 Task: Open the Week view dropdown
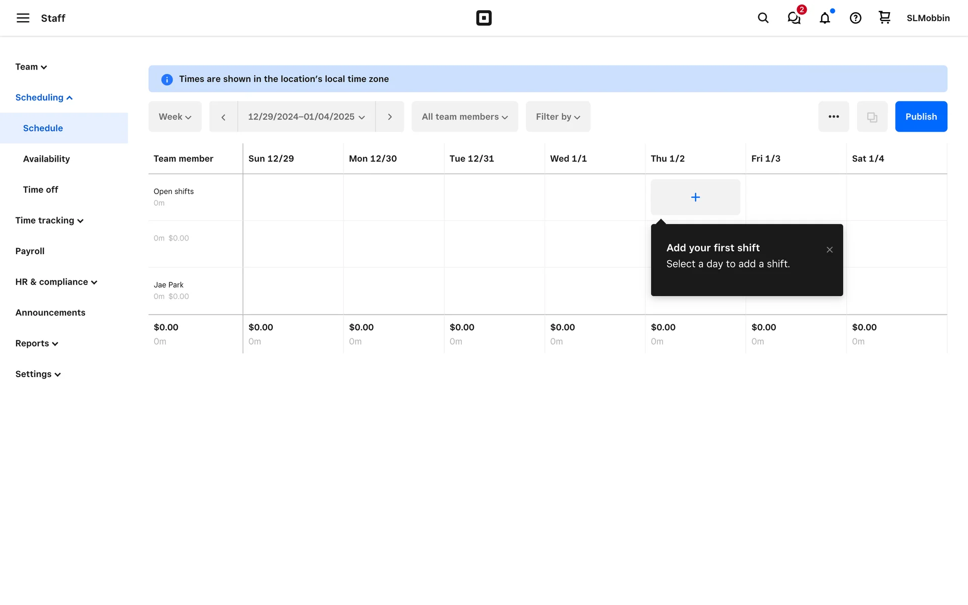point(175,117)
